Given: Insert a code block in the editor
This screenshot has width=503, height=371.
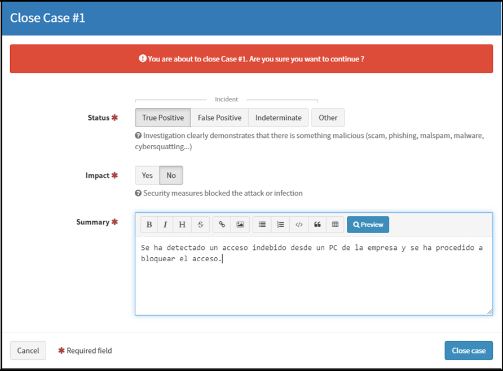Looking at the screenshot, I should (x=298, y=224).
